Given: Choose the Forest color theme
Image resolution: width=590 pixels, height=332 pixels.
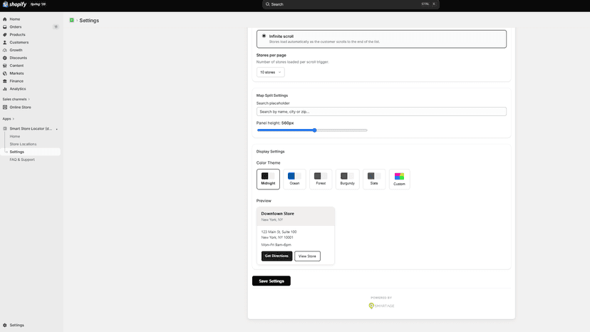Looking at the screenshot, I should (321, 179).
